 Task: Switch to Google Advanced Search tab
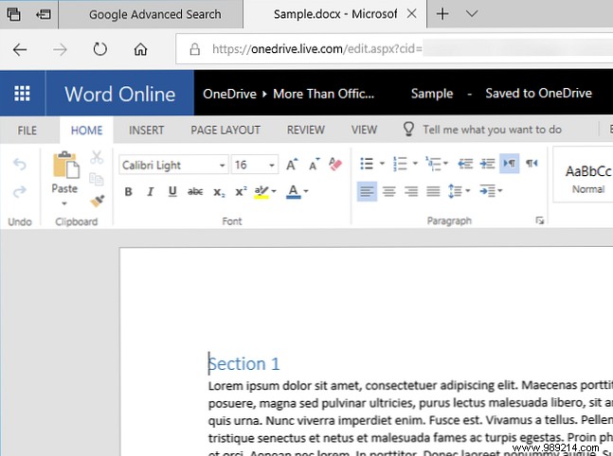154,14
